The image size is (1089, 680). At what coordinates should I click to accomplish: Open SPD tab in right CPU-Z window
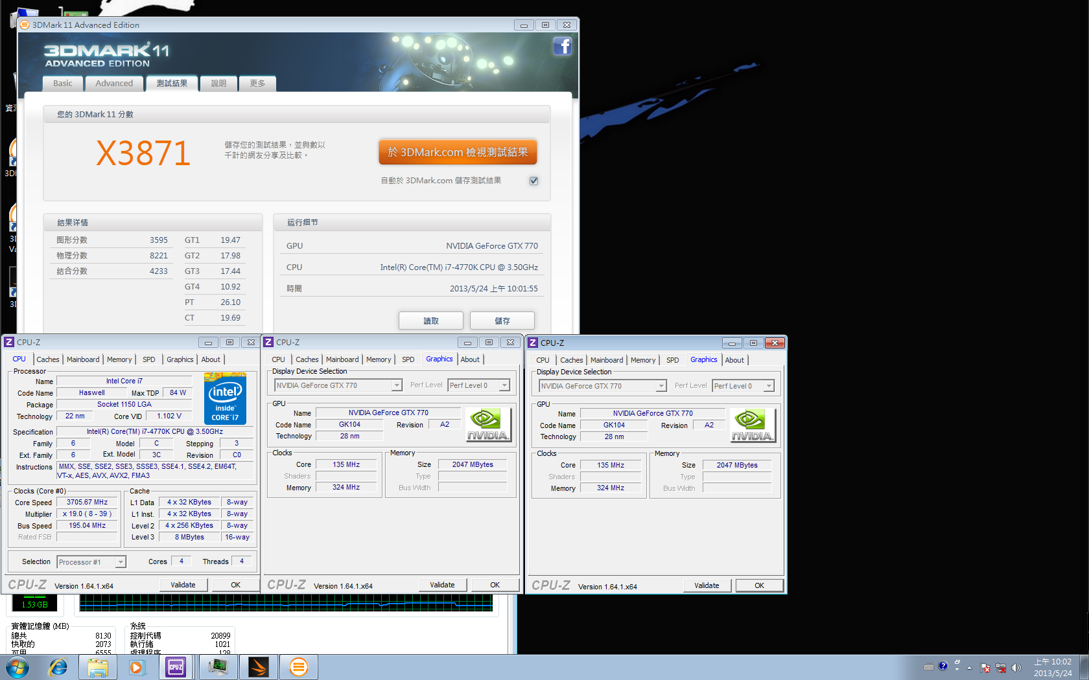tap(673, 360)
